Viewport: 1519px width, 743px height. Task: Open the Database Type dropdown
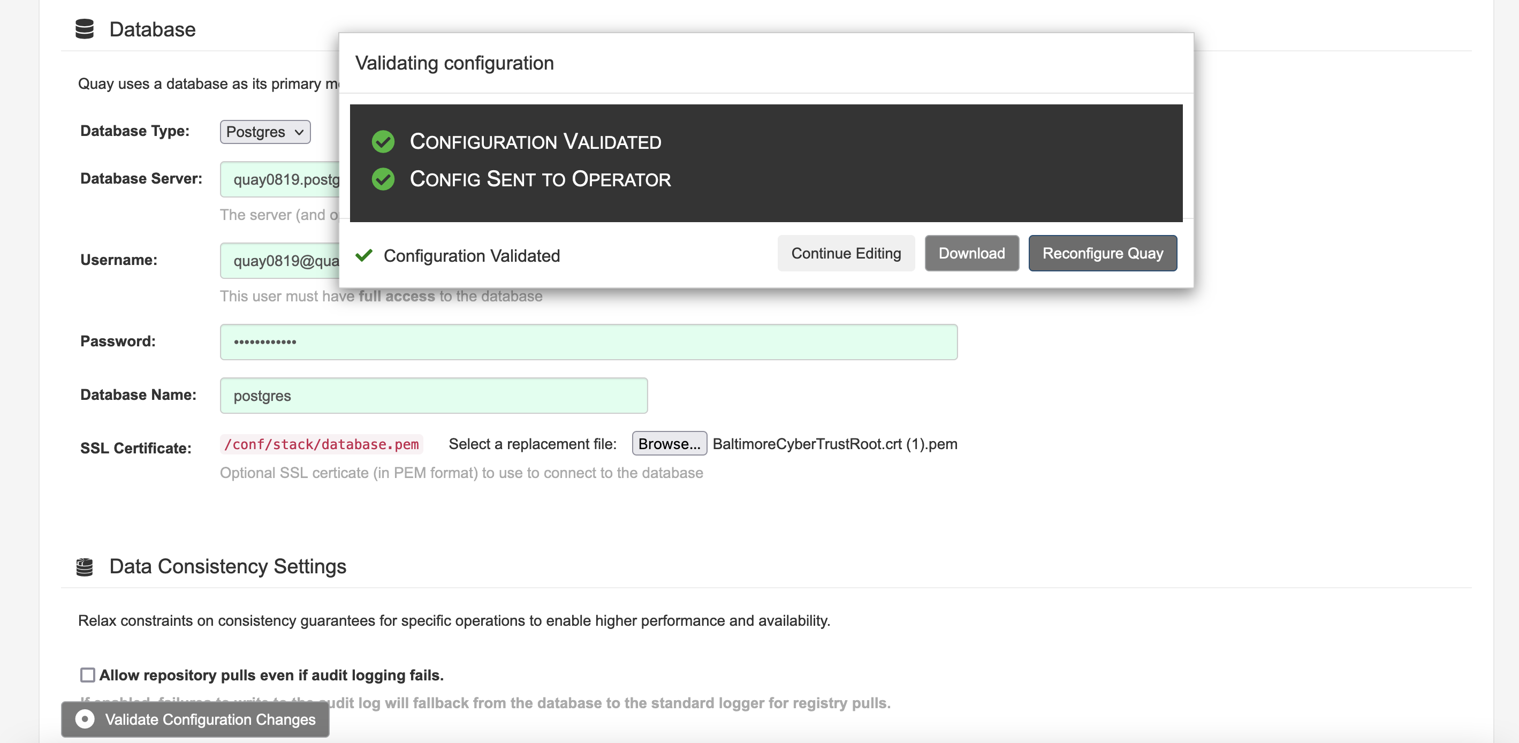pyautogui.click(x=265, y=132)
